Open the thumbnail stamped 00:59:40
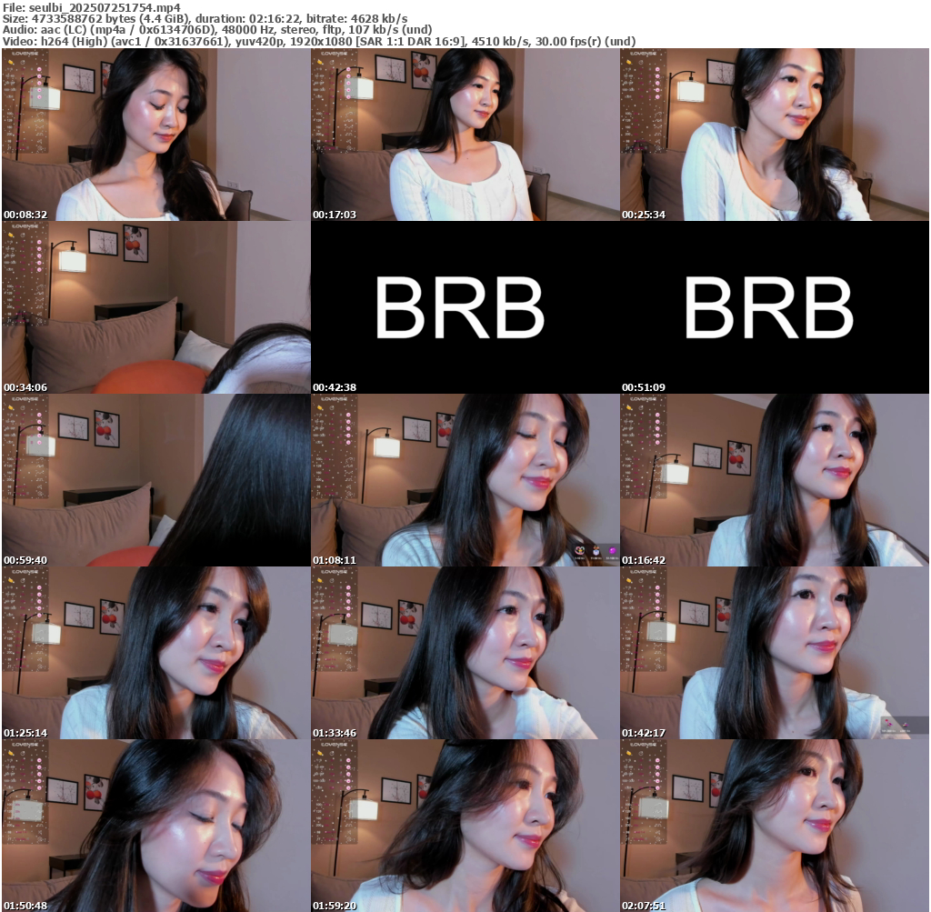931x912 pixels. 156,480
